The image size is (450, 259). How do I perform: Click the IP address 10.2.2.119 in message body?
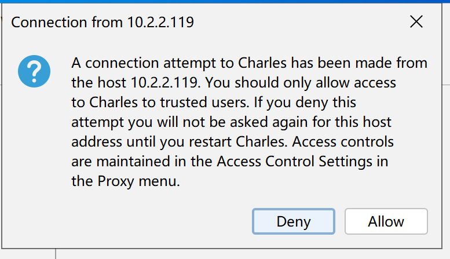coord(164,83)
